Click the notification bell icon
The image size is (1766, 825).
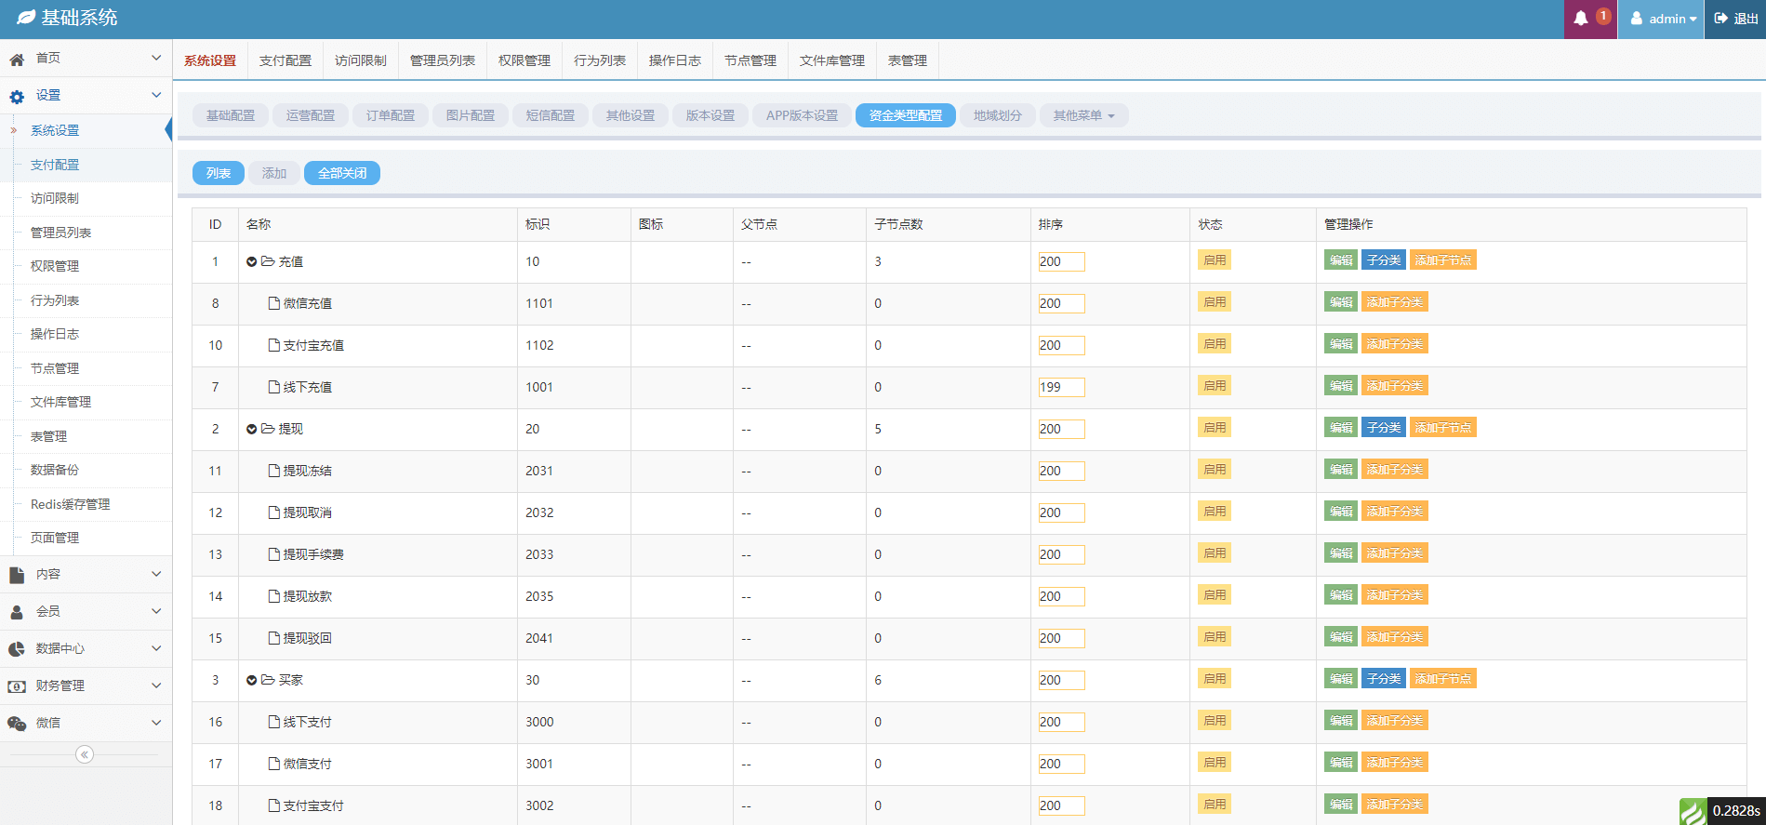[x=1581, y=19]
